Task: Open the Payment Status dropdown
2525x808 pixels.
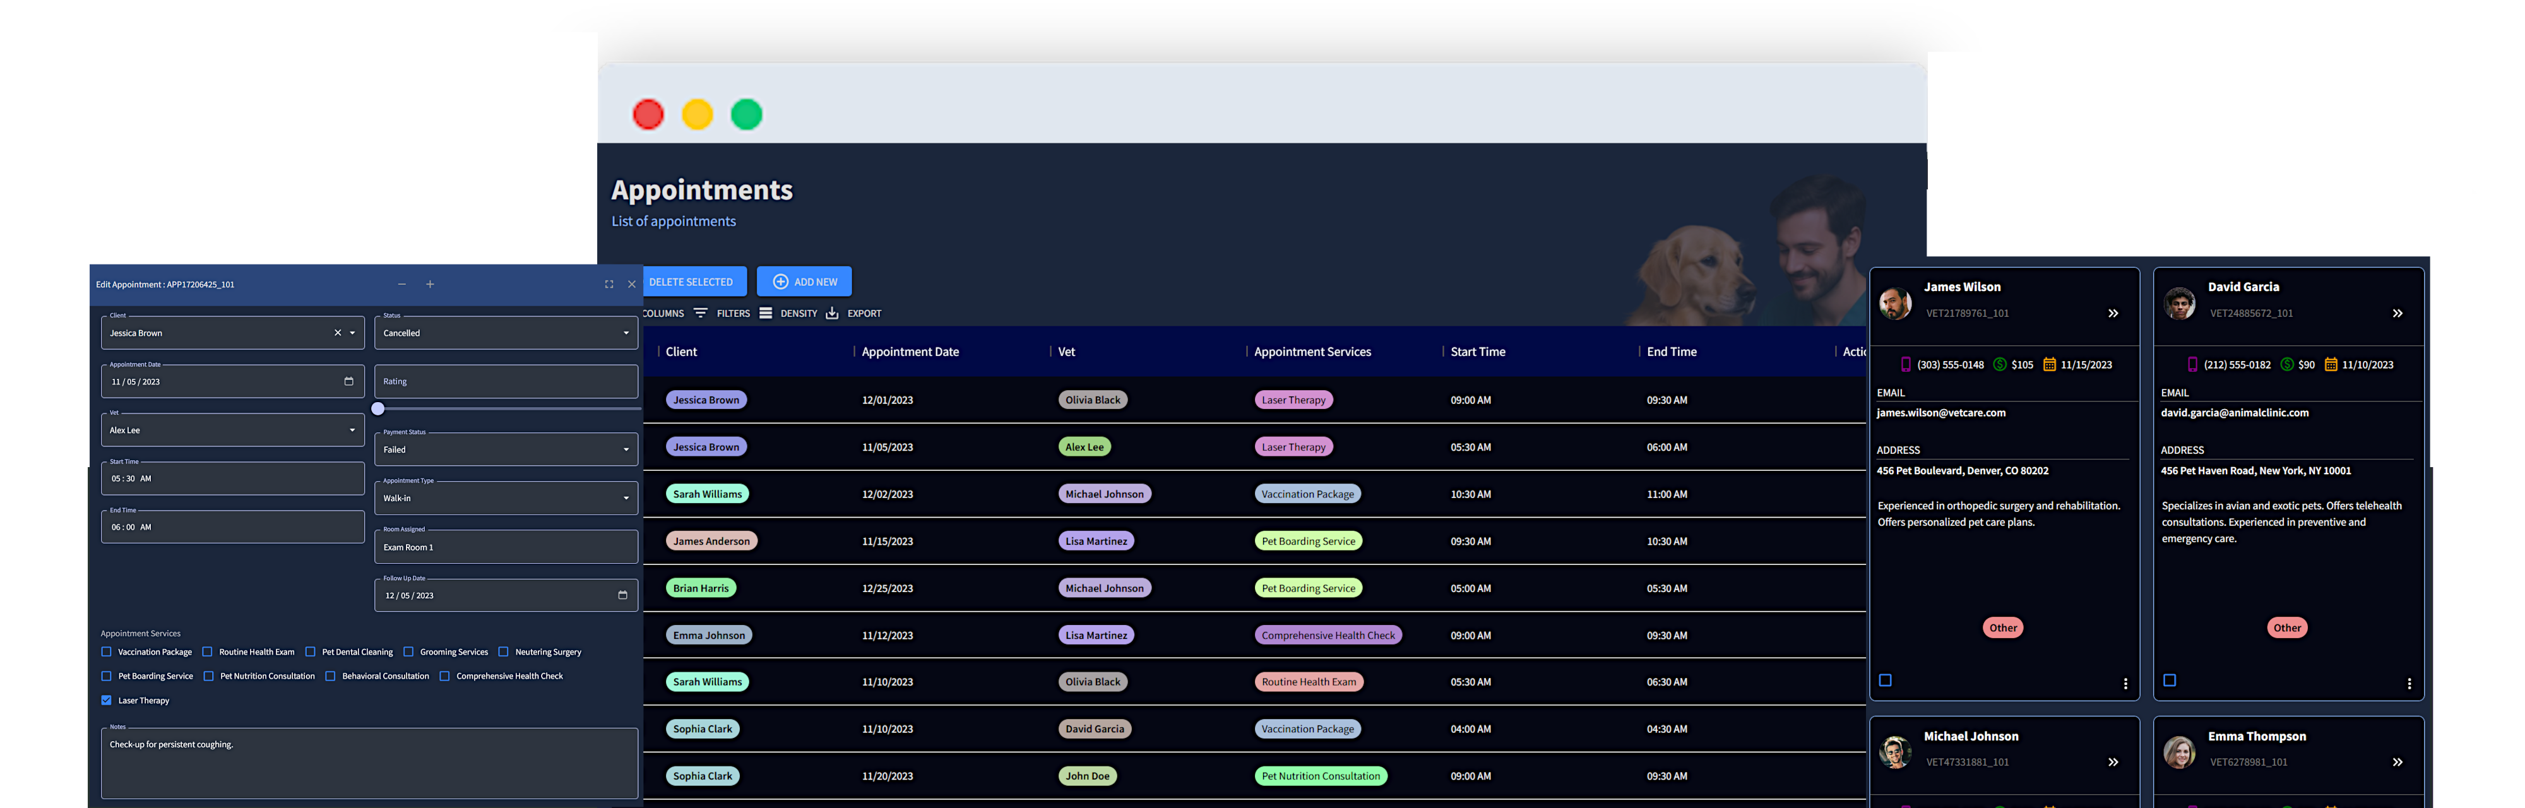Action: [506, 449]
